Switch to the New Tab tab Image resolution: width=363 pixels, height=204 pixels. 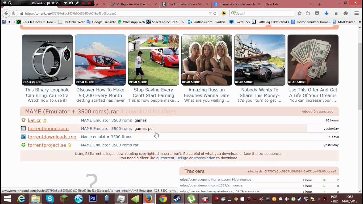[288, 4]
